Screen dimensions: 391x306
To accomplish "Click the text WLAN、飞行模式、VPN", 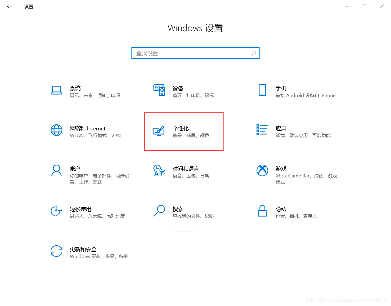I will click(95, 136).
